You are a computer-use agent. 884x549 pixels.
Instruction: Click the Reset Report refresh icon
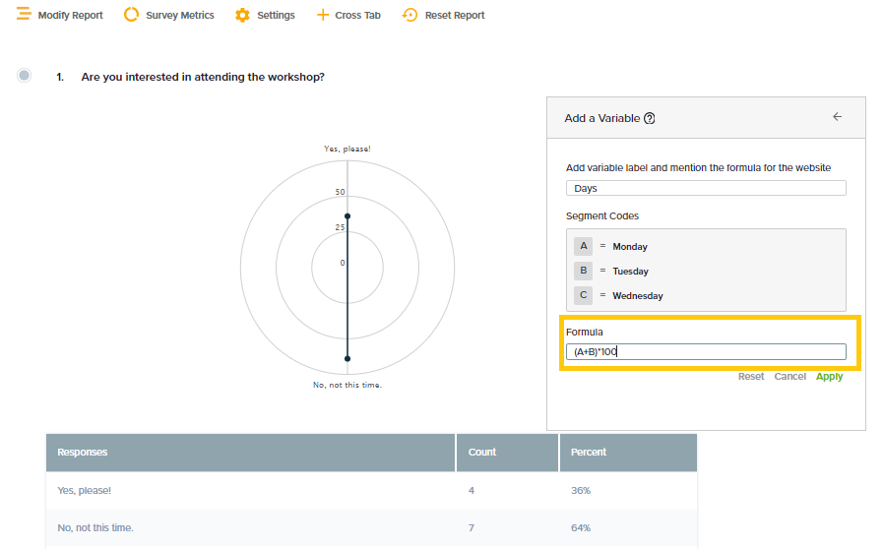[410, 15]
